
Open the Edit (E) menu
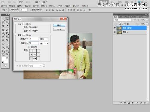[12, 6]
